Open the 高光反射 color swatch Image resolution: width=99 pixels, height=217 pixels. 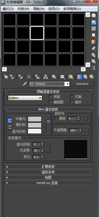(x=35, y=131)
